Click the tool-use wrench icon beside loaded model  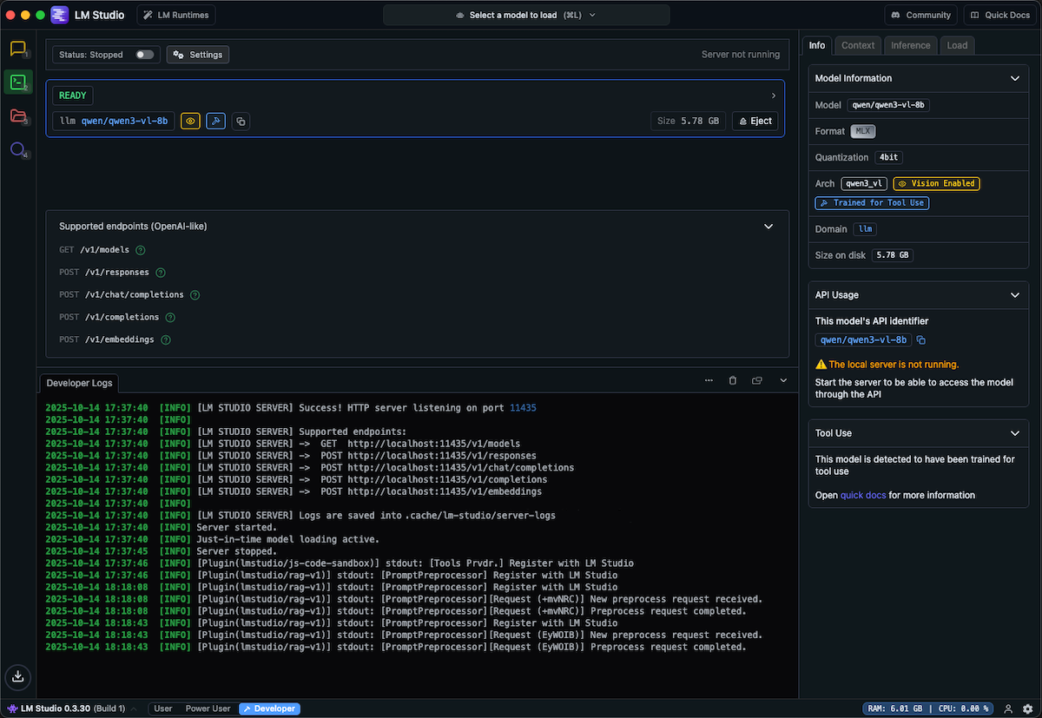[x=215, y=121]
